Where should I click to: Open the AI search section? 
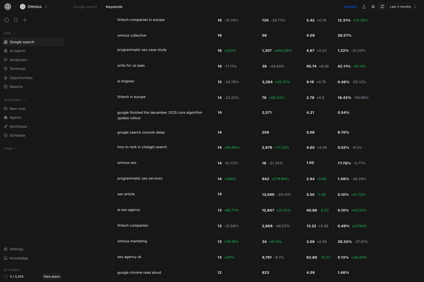tap(17, 51)
